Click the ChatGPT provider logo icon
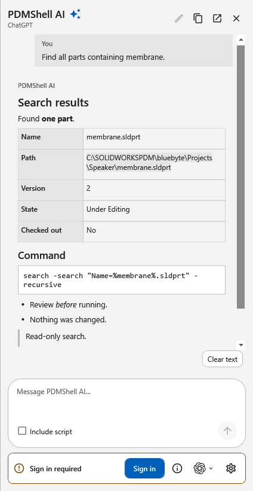This screenshot has width=253, height=491. (x=199, y=468)
